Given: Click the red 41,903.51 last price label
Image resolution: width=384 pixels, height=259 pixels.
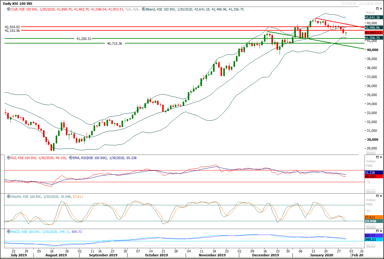Looking at the screenshot, I should (x=373, y=32).
